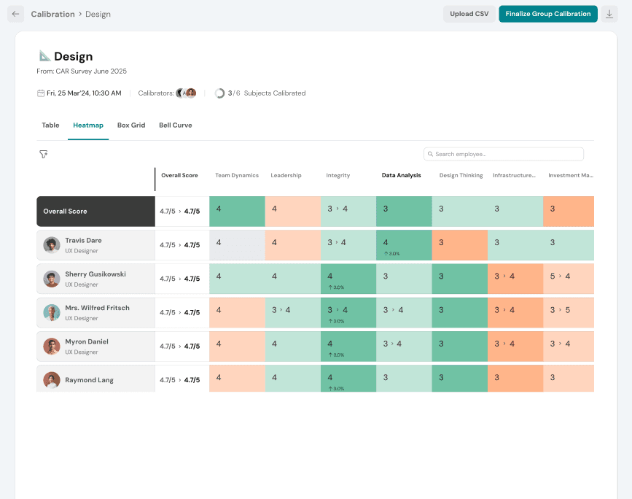Click Travis Dare's avatar
Viewport: 632px width, 499px height.
click(52, 245)
